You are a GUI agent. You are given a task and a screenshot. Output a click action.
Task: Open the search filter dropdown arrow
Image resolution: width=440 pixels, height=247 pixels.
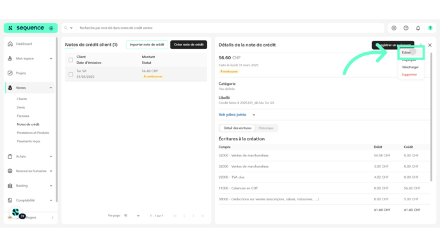(x=71, y=28)
